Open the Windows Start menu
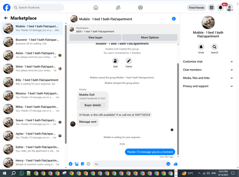Screen dimensions: 239x177 click(4, 173)
